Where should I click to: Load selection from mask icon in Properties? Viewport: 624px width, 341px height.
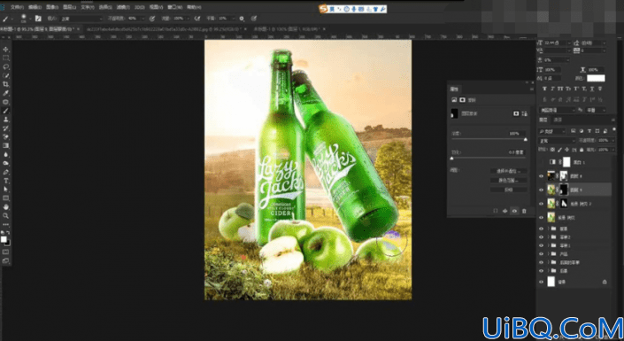[x=496, y=211]
